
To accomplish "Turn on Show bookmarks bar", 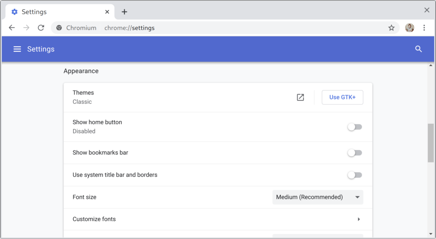I will coord(355,153).
